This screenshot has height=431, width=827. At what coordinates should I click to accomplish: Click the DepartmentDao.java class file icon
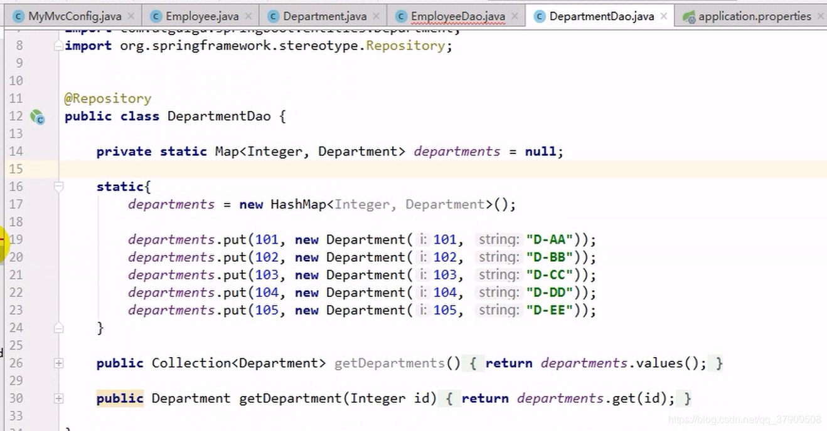pos(539,16)
